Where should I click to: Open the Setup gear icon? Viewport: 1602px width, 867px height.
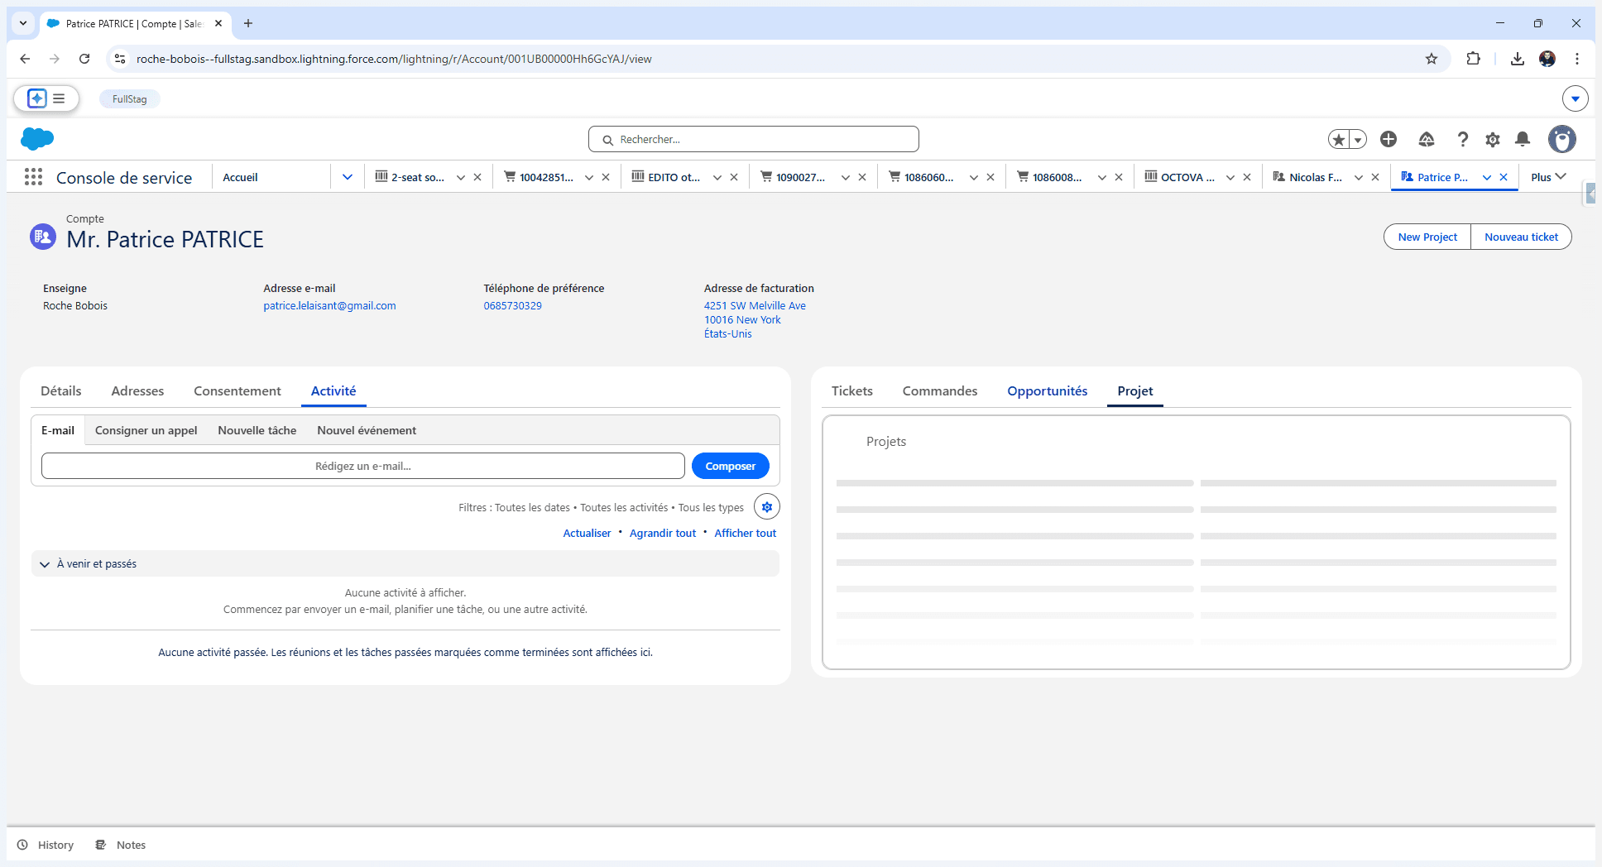pos(1493,140)
